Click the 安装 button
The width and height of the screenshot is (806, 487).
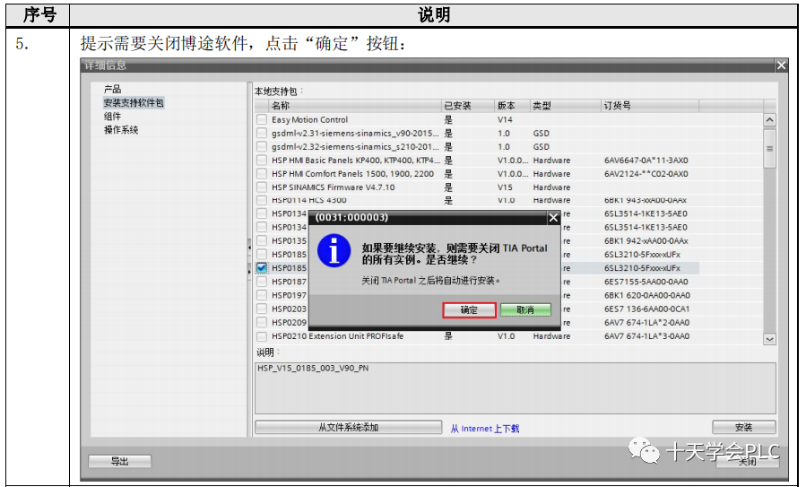[743, 427]
